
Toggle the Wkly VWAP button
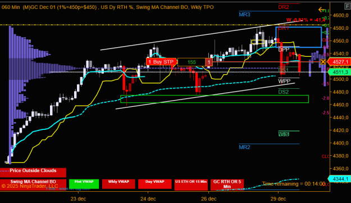(x=118, y=184)
